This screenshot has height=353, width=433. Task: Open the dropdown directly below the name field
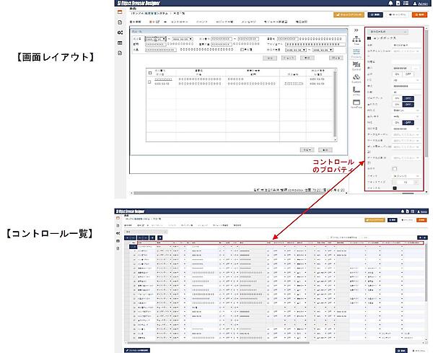(406, 51)
